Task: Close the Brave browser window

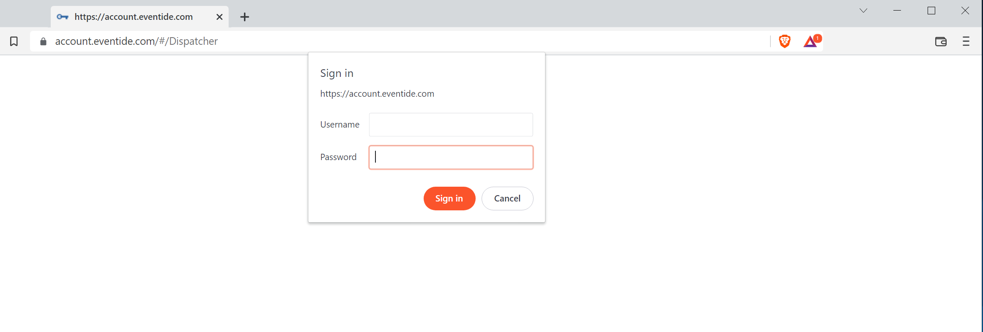Action: click(x=965, y=11)
